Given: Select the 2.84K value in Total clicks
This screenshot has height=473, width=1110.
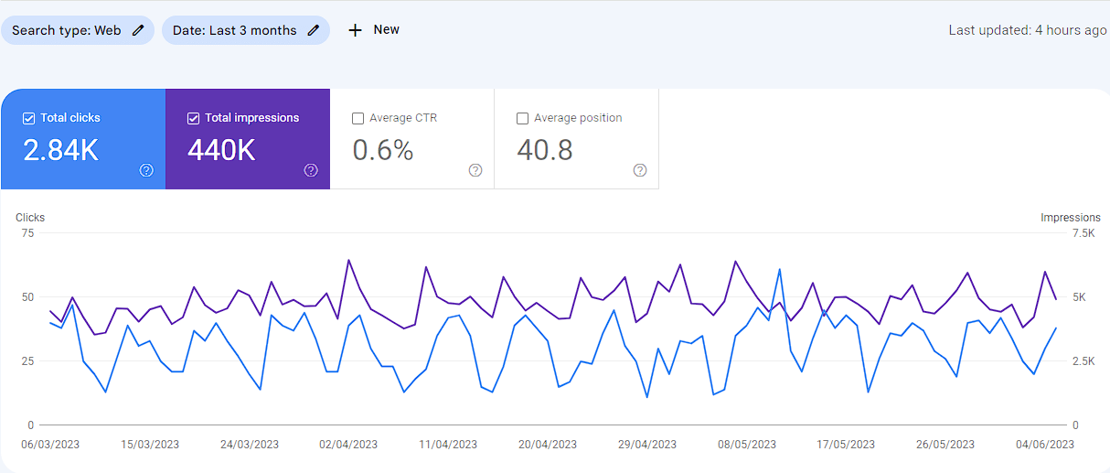Looking at the screenshot, I should [x=60, y=150].
